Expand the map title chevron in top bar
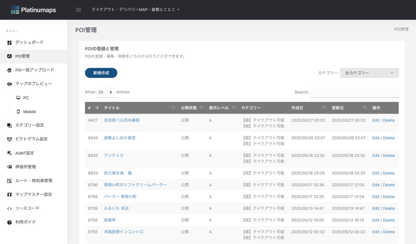The image size is (416, 244). 178,9
